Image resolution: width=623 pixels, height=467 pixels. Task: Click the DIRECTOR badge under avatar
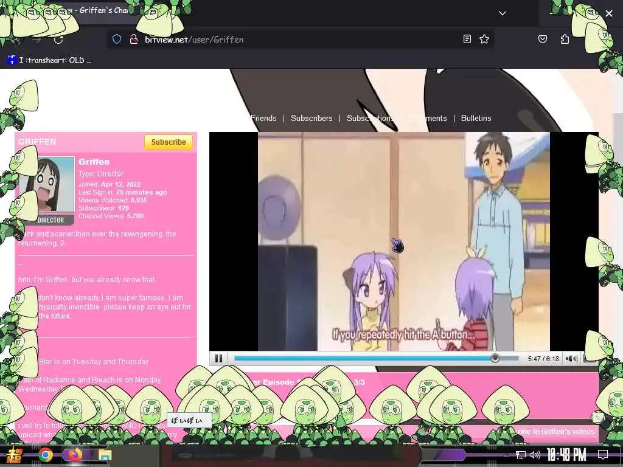(50, 220)
